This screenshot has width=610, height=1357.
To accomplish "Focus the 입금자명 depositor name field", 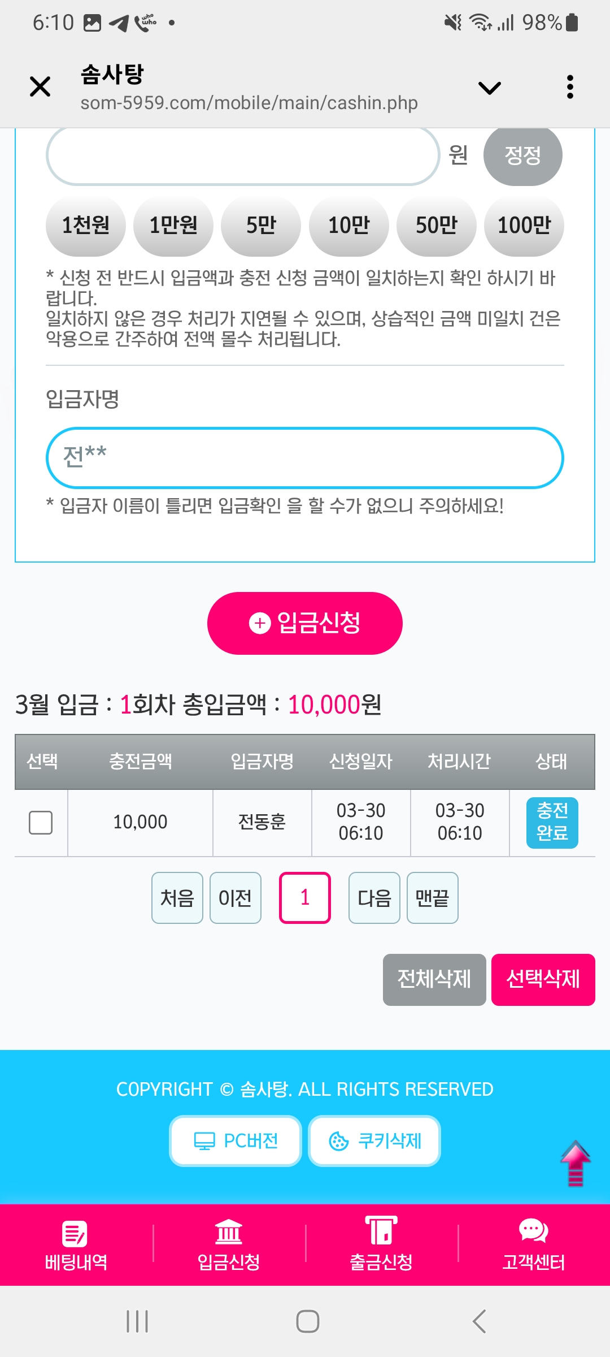I will pyautogui.click(x=305, y=458).
